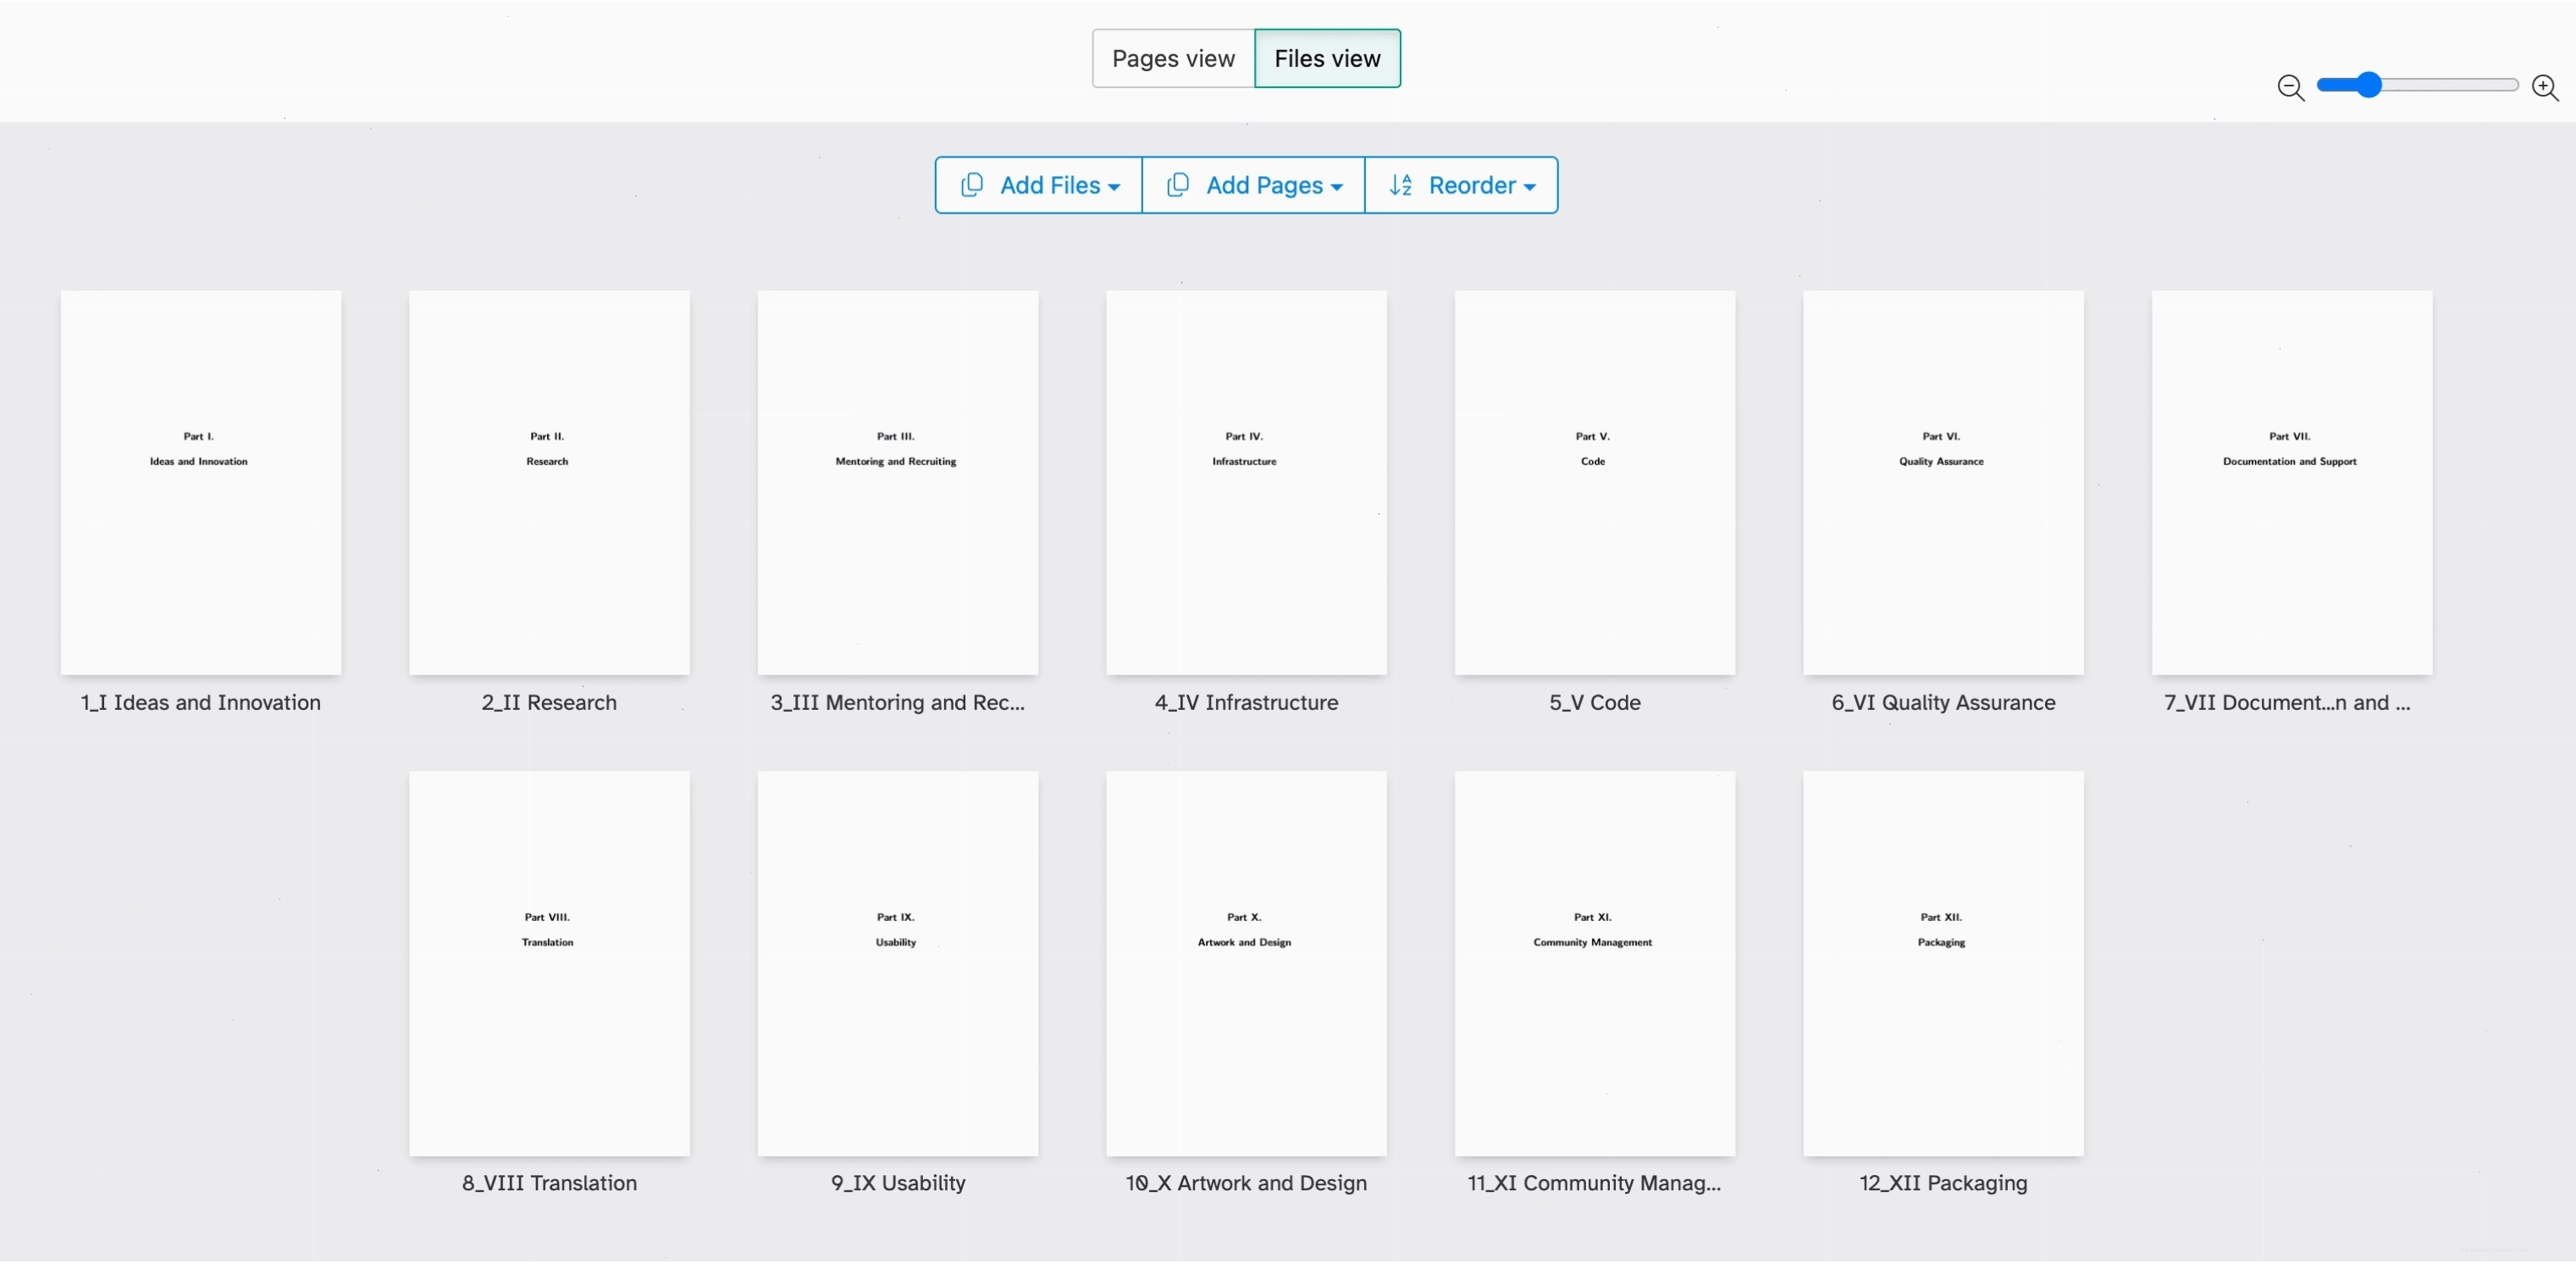2576x1264 pixels.
Task: Click the file name '5_V Code'
Action: tap(1595, 702)
